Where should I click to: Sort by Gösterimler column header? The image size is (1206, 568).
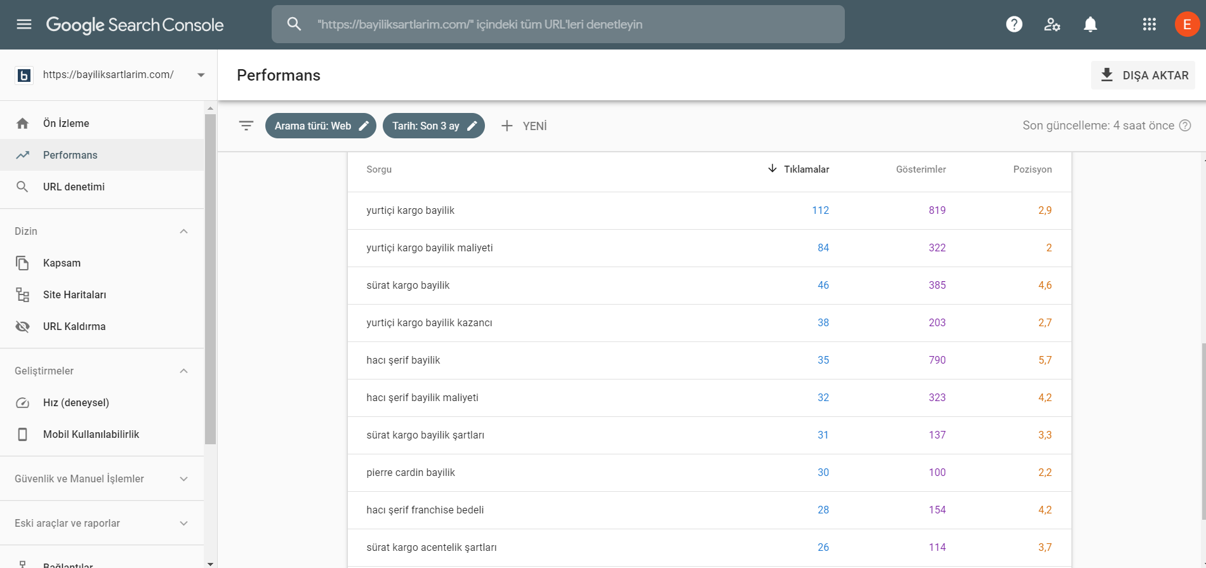[921, 169]
